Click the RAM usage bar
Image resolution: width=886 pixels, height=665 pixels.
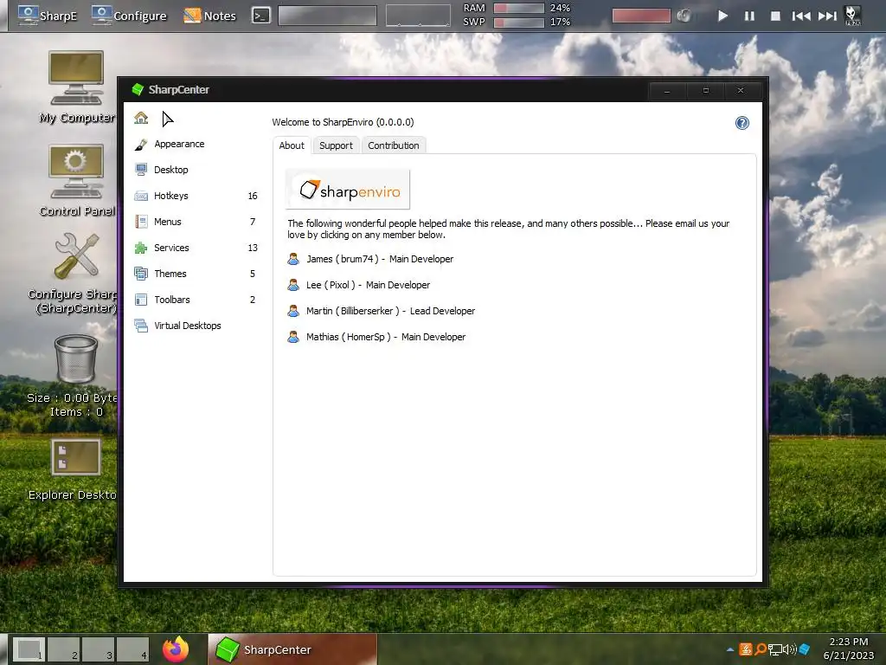click(x=519, y=8)
